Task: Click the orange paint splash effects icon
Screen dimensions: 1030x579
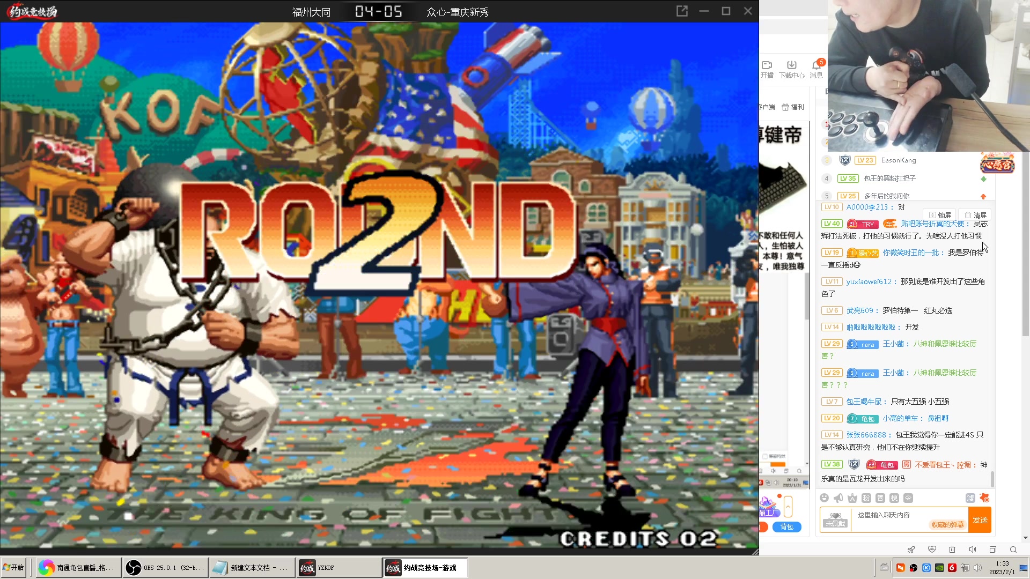Action: (984, 498)
